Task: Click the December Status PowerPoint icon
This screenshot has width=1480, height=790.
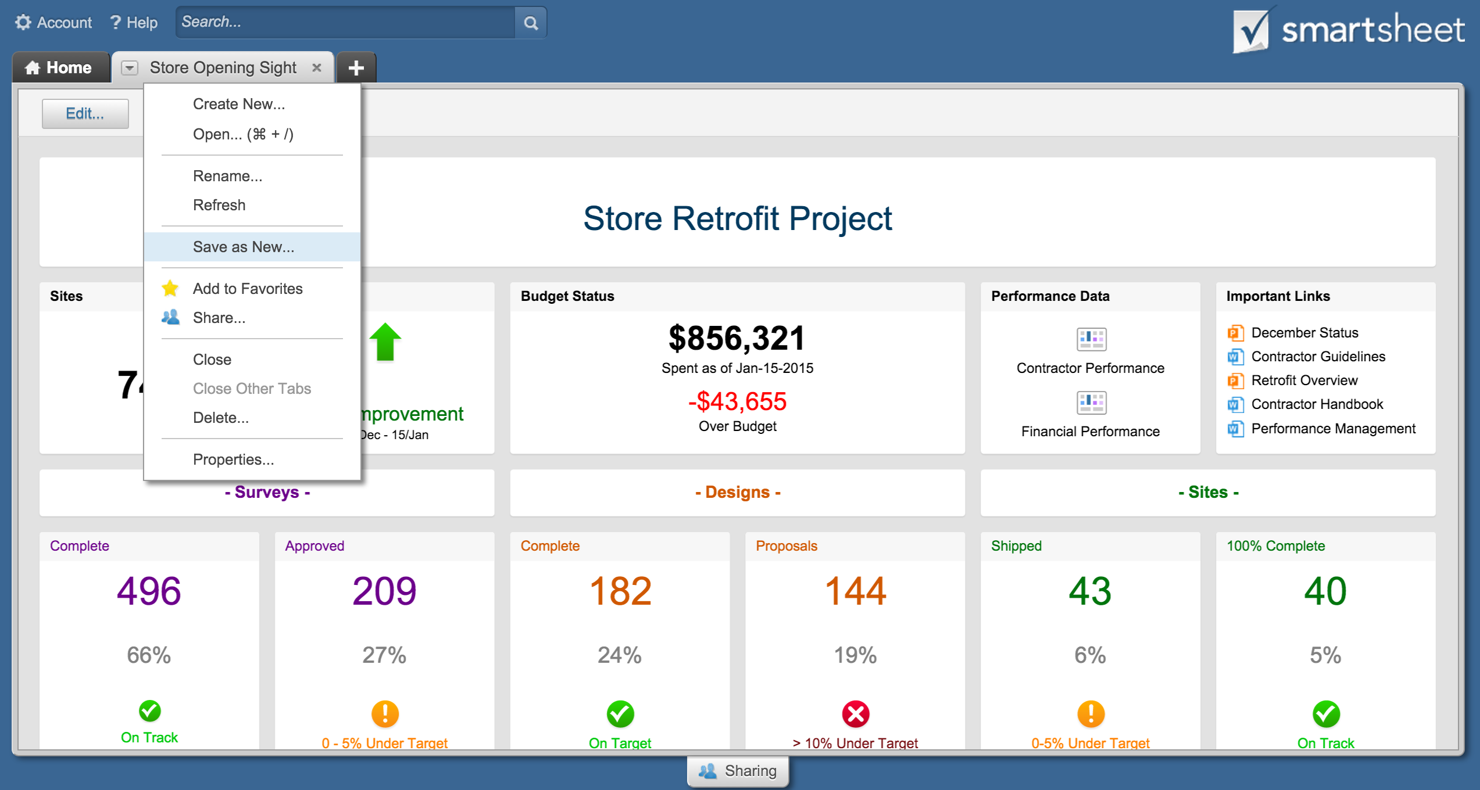Action: (x=1235, y=333)
